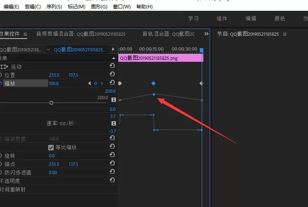This screenshot has height=207, width=308.
Task: Edit the 旋转 value 0.0
Action: tap(52, 156)
